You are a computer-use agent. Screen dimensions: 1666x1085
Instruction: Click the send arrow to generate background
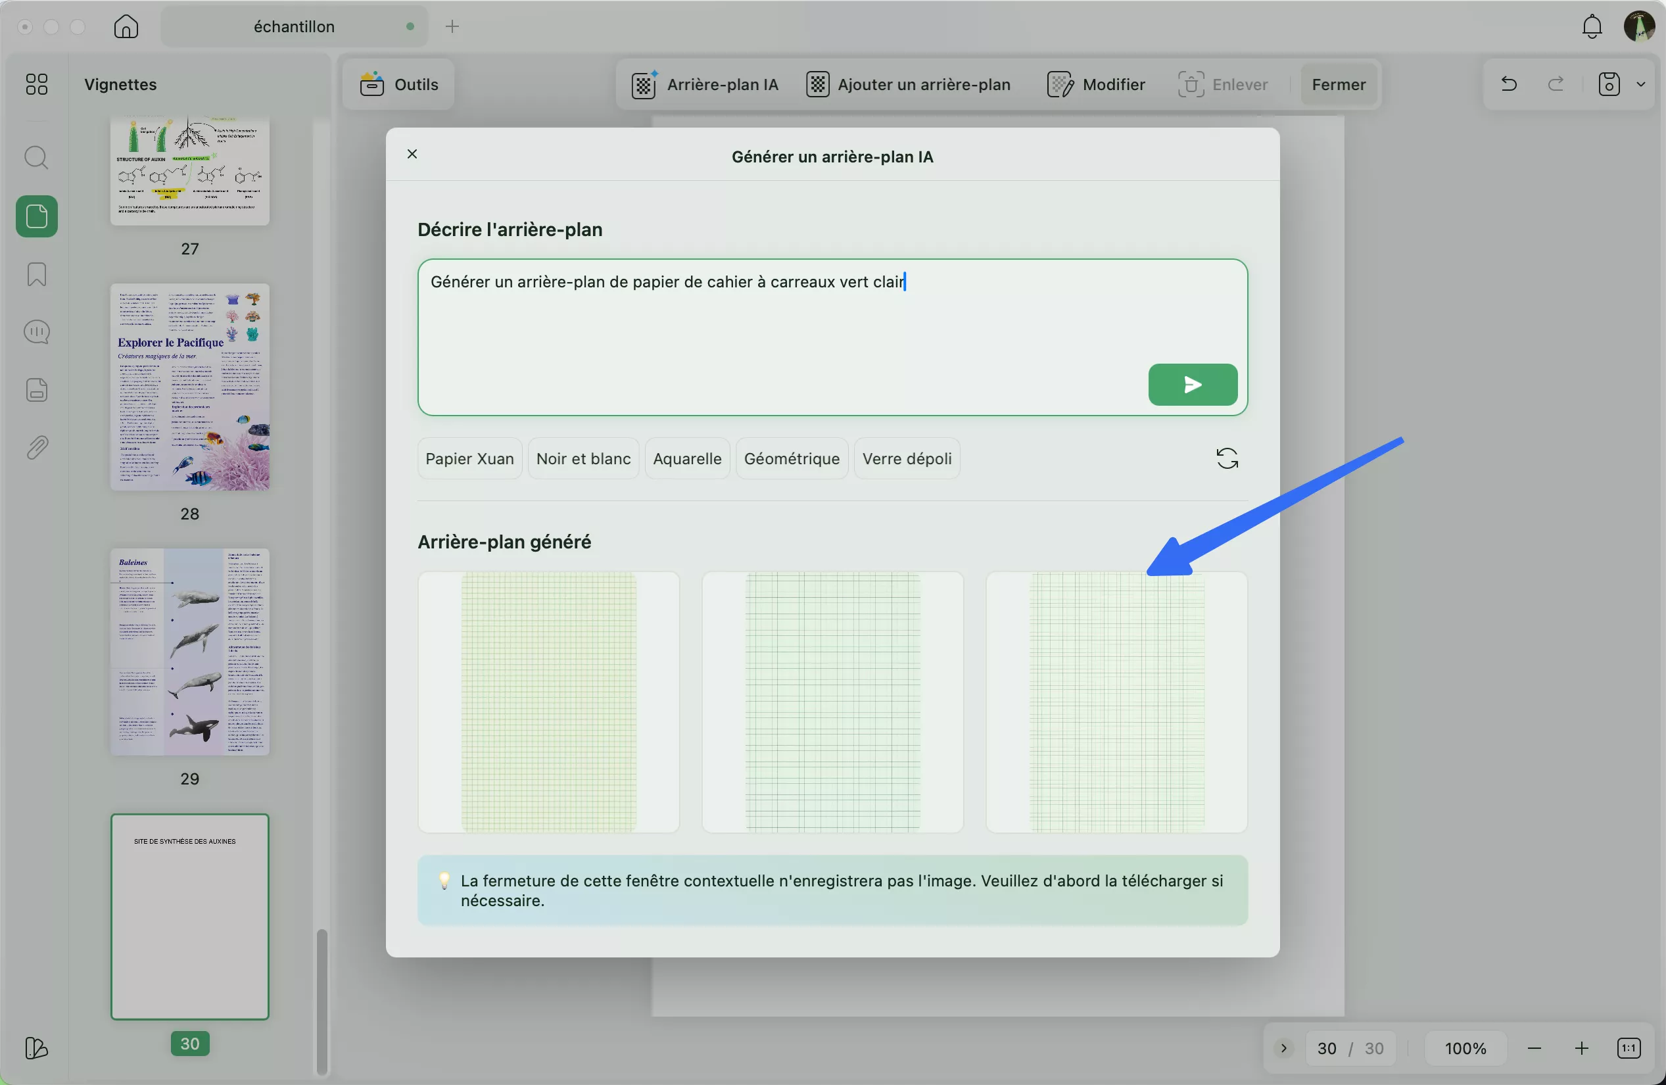[1192, 384]
